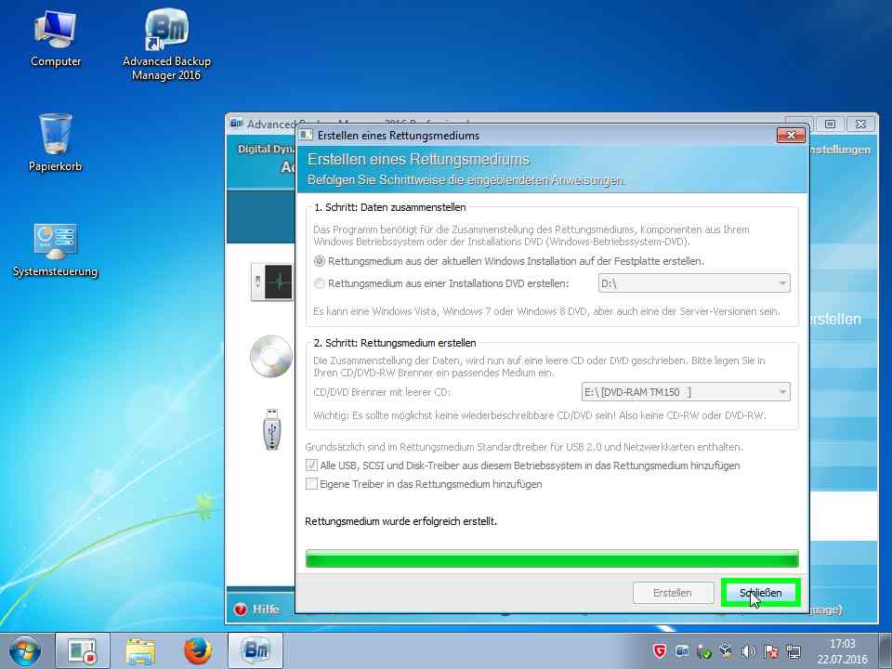Screen dimensions: 892x669
Task: Open the Computer desktop icon
Action: pyautogui.click(x=55, y=39)
